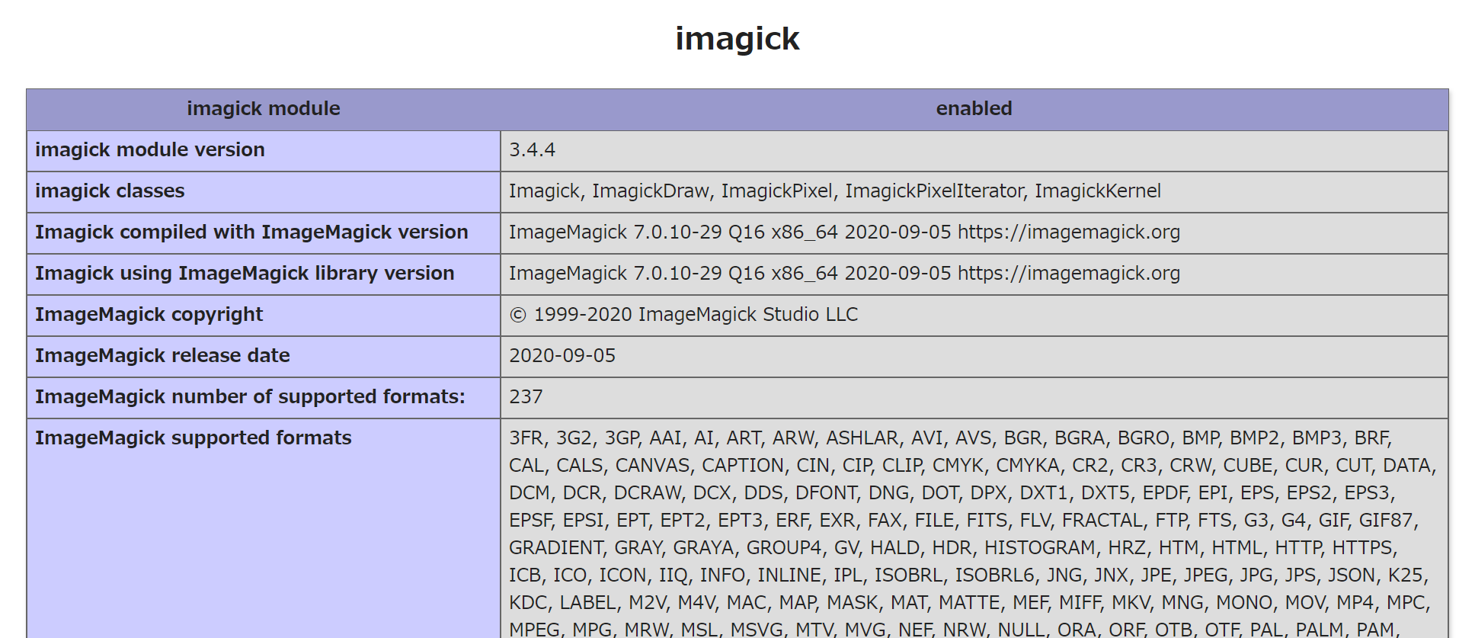Click the ASHLAR format in the list

[862, 438]
